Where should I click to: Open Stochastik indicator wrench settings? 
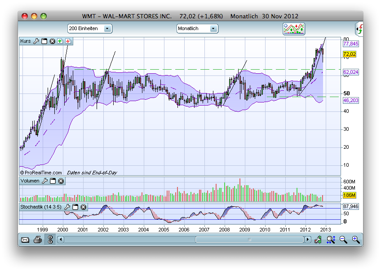[68, 207]
